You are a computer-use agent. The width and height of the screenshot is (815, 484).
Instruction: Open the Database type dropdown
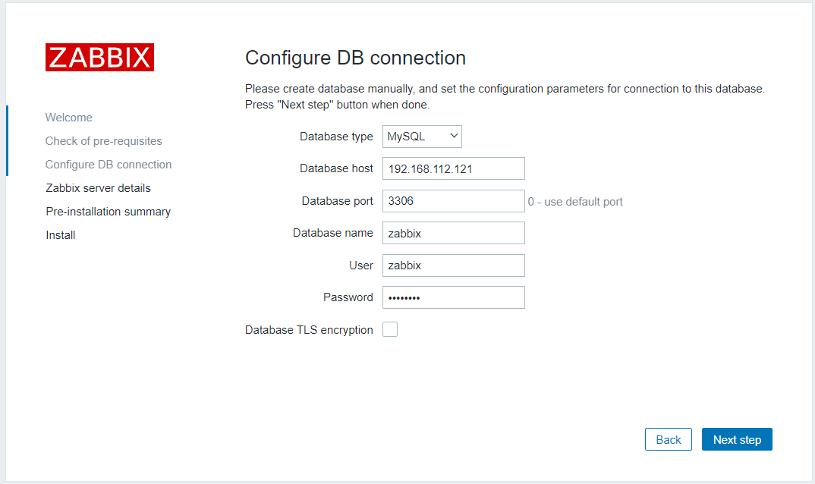[422, 137]
